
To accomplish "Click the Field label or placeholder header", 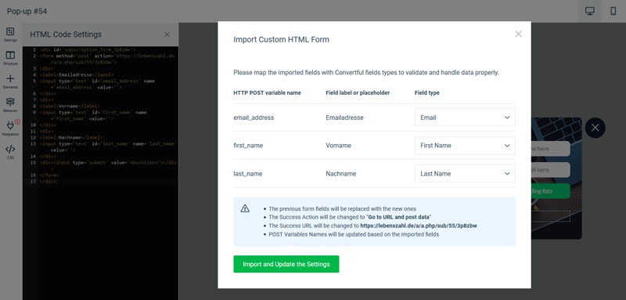I will point(358,92).
